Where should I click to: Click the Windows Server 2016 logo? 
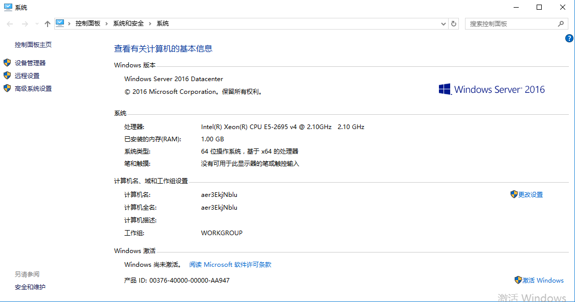pyautogui.click(x=492, y=89)
